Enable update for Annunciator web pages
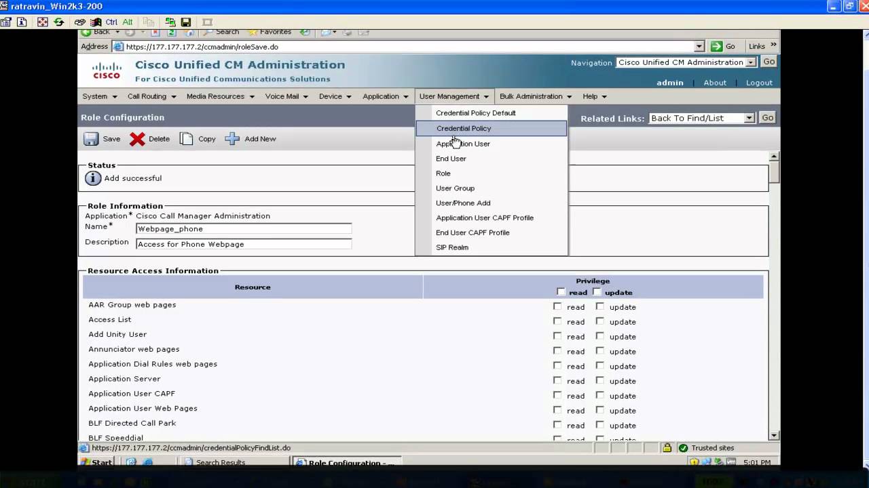This screenshot has width=869, height=488. click(x=599, y=351)
